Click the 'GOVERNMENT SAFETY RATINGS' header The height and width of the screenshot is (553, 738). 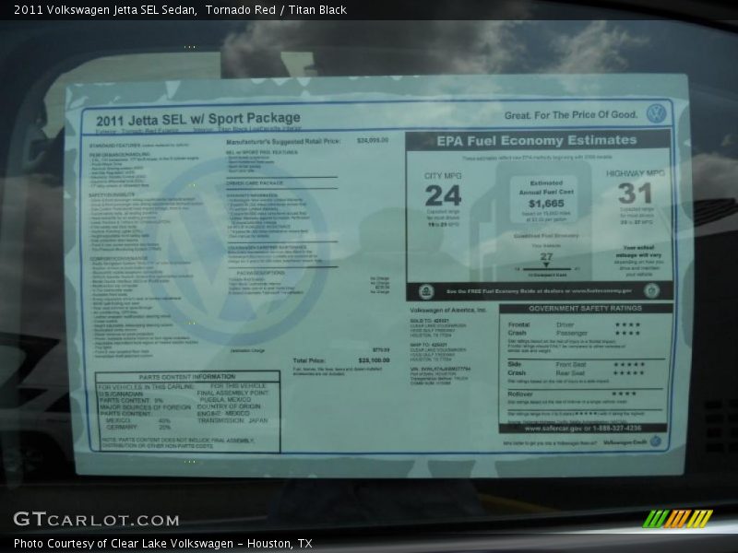[x=585, y=309]
